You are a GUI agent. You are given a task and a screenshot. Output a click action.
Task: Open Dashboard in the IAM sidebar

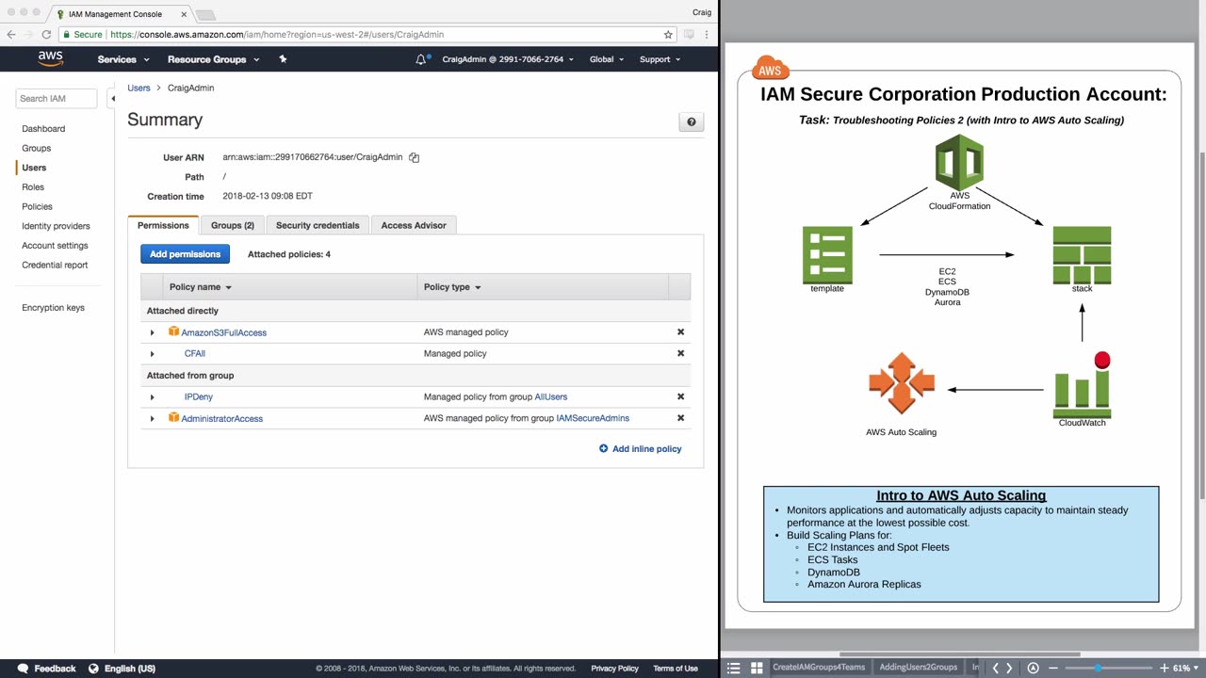(43, 128)
